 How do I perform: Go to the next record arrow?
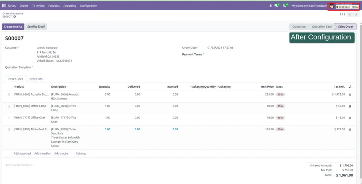(356, 15)
